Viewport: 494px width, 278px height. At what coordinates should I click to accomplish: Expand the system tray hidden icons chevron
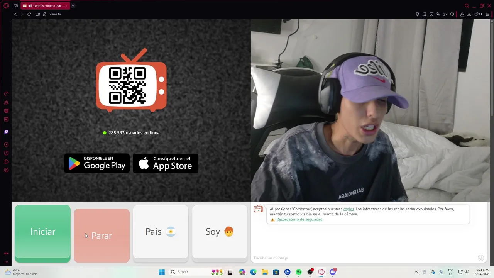click(x=416, y=272)
